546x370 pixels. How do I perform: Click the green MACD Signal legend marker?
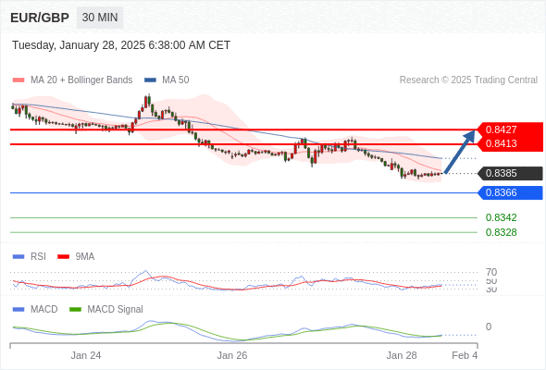tap(75, 310)
